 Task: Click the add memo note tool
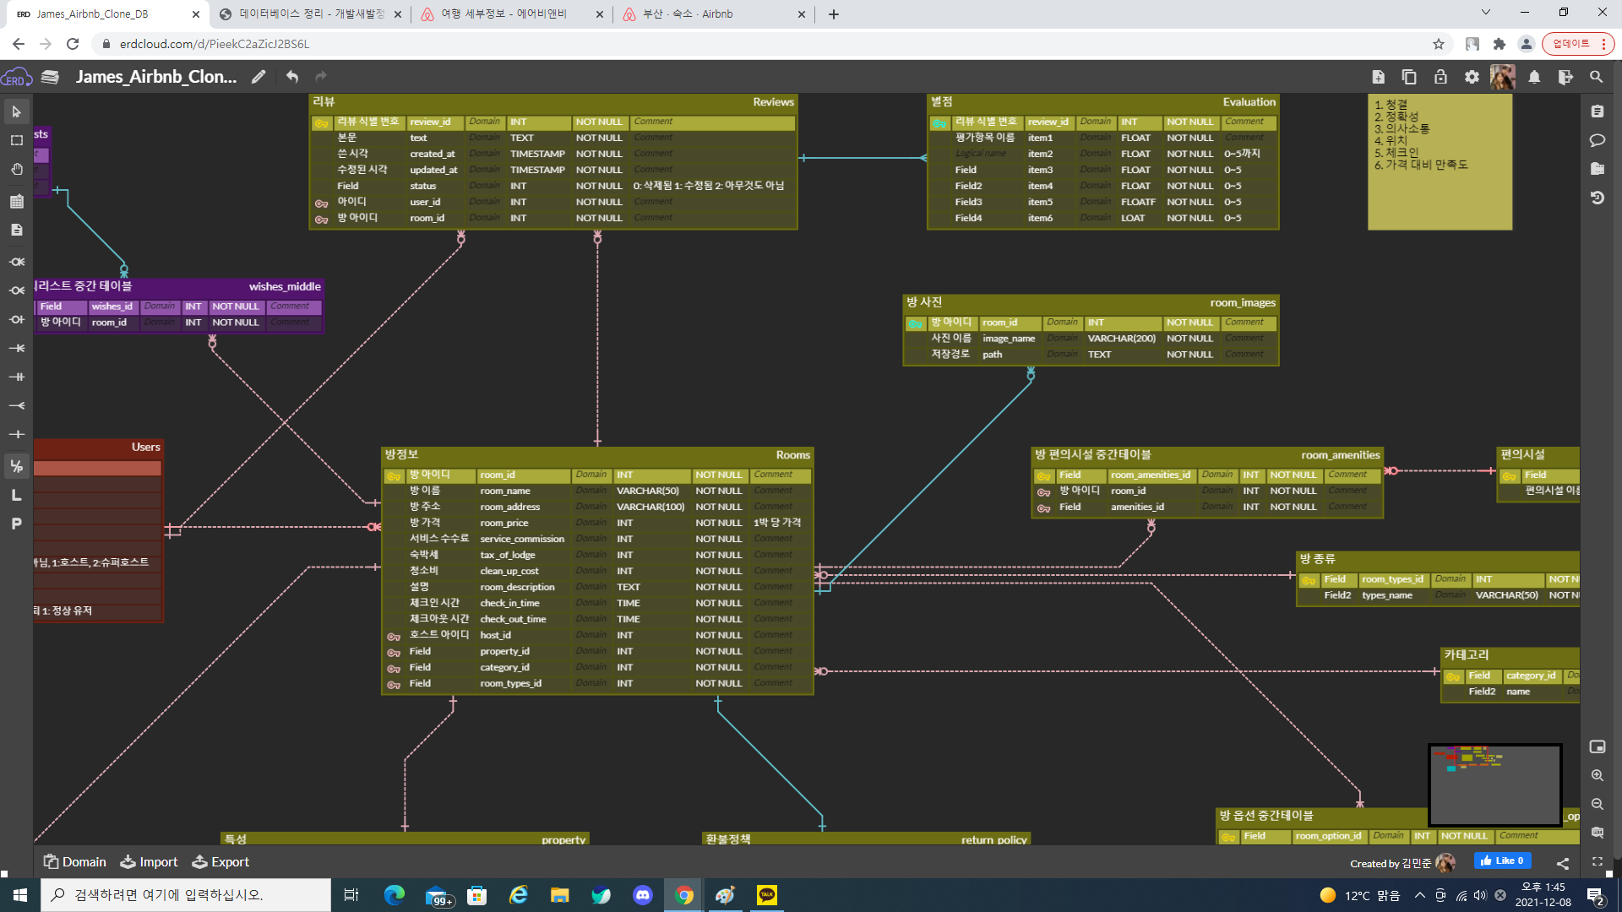click(x=16, y=230)
